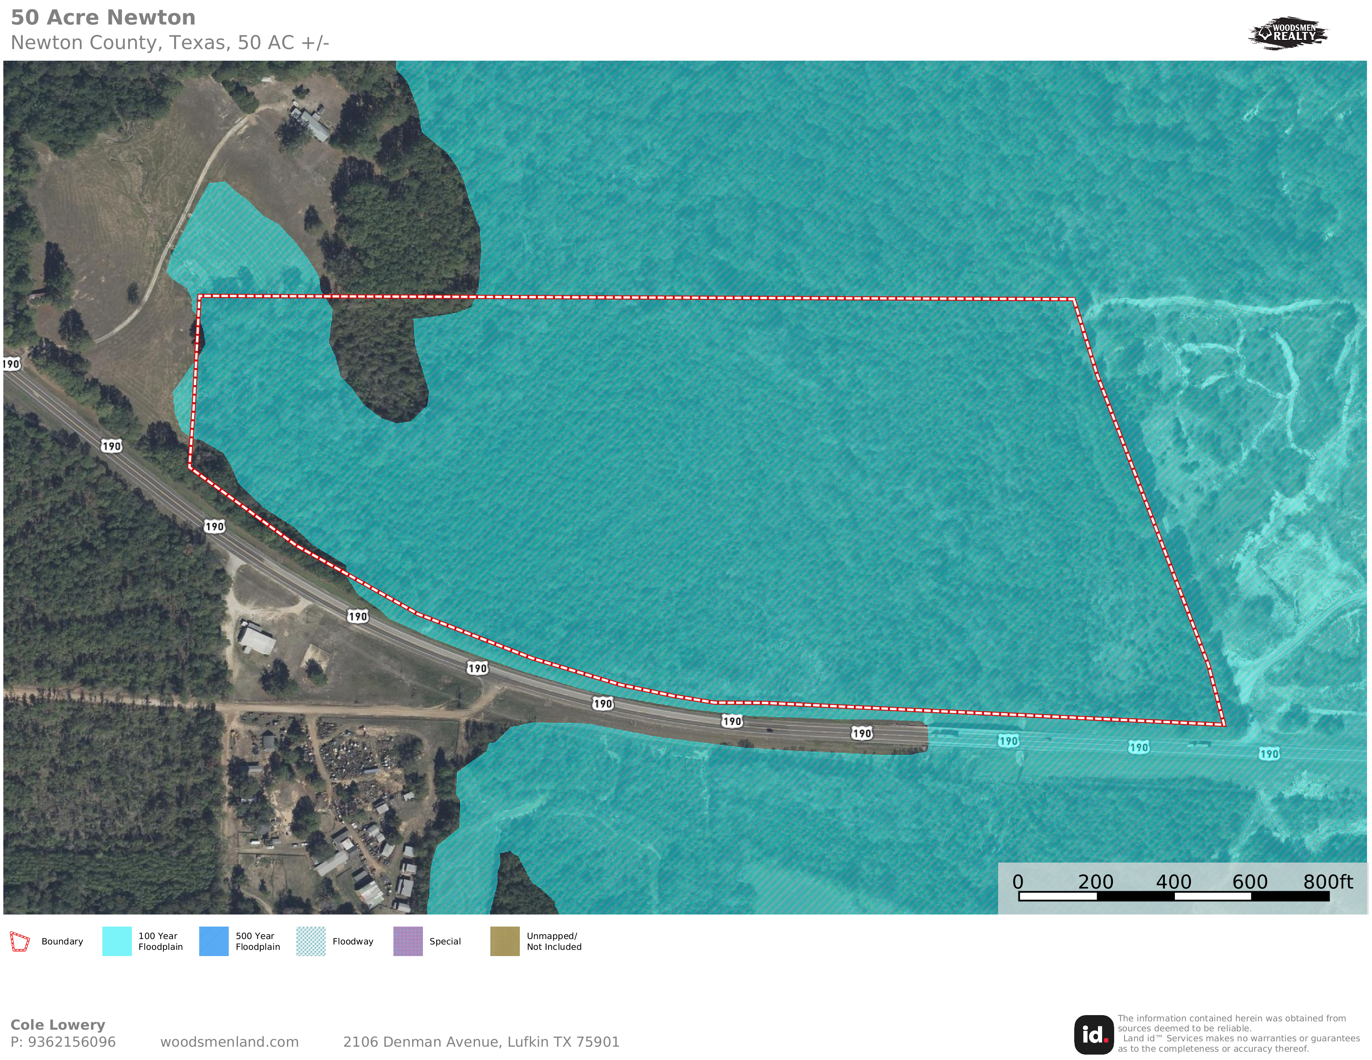Click the 800ft scale label

coord(1328,882)
